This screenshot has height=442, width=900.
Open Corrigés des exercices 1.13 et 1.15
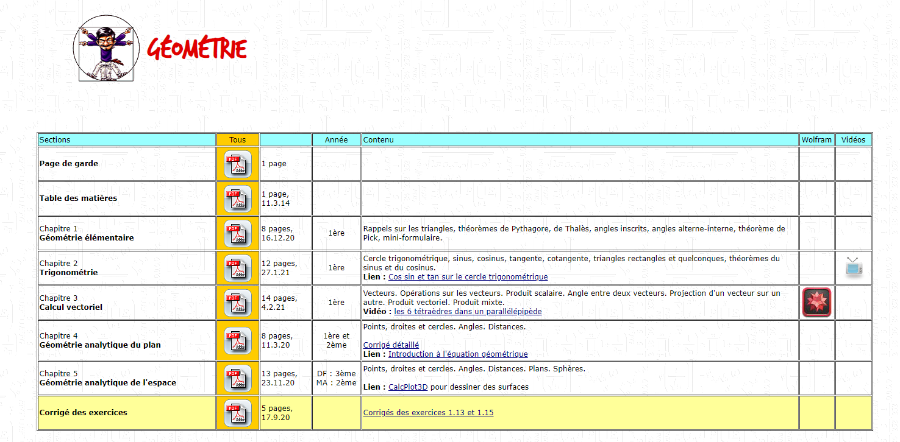(428, 413)
